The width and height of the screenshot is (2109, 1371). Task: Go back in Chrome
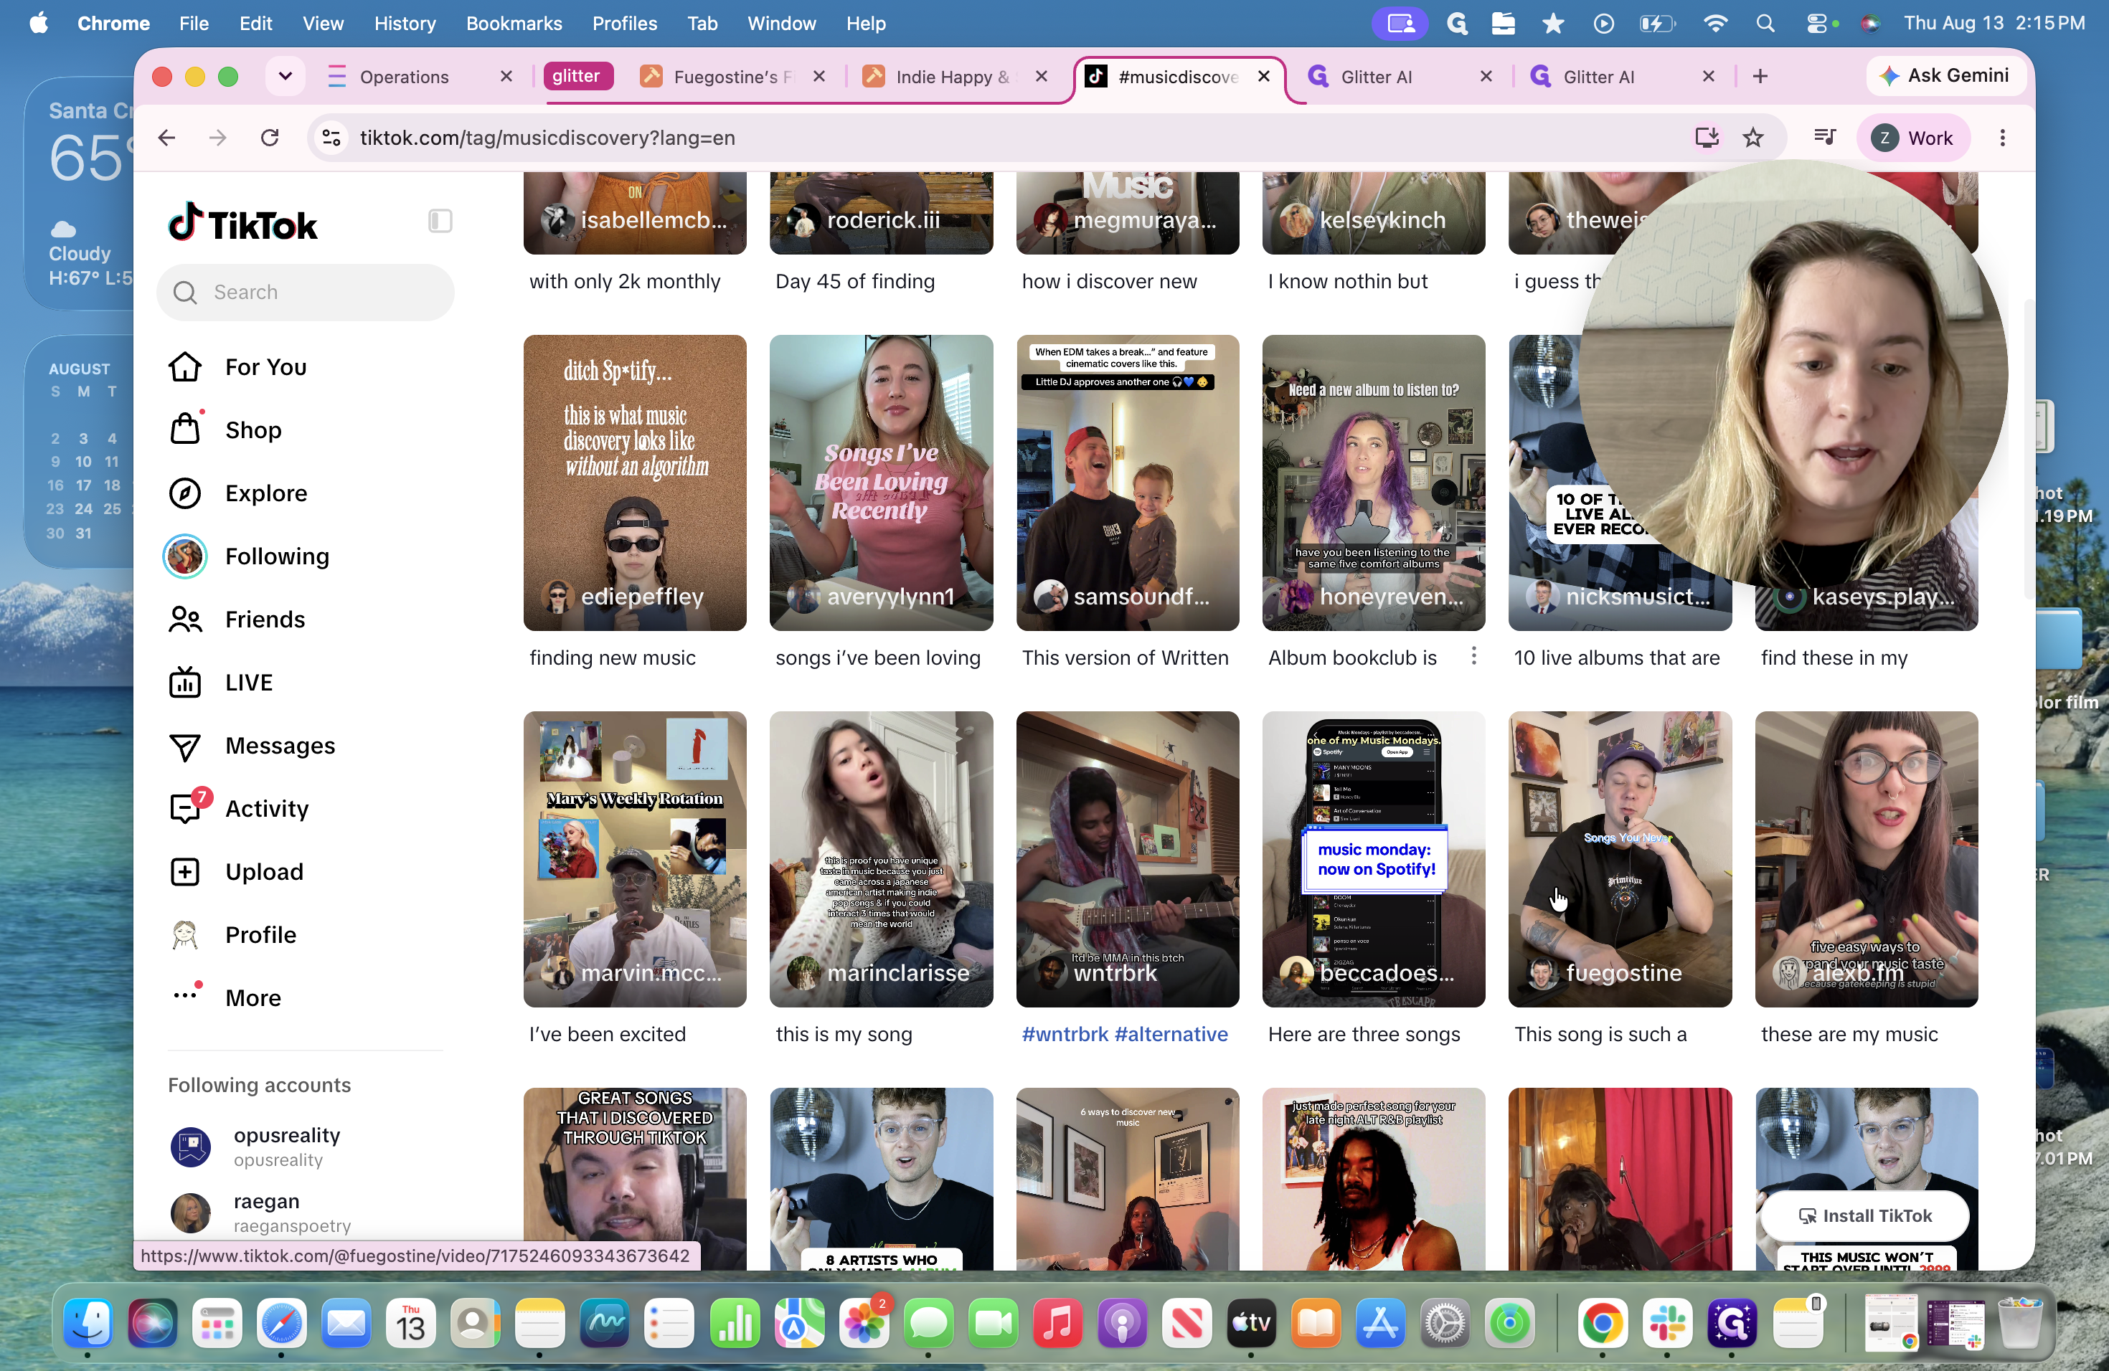(166, 137)
